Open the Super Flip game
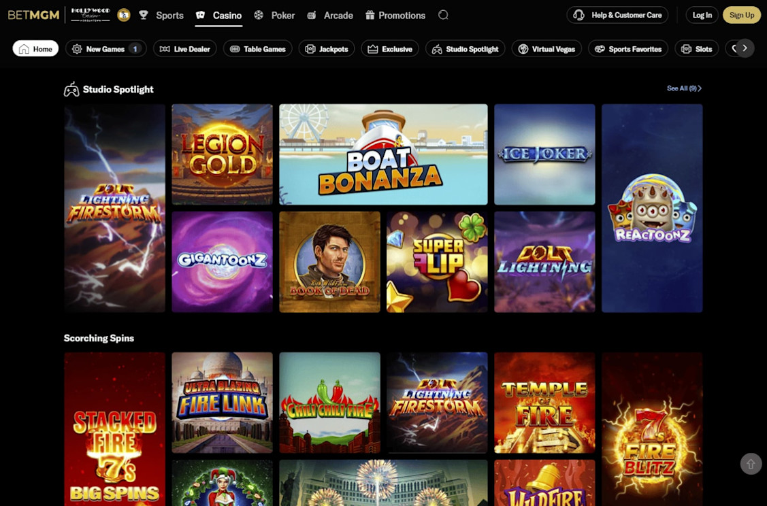 [438, 262]
